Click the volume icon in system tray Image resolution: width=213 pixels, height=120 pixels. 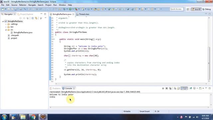pos(197,117)
